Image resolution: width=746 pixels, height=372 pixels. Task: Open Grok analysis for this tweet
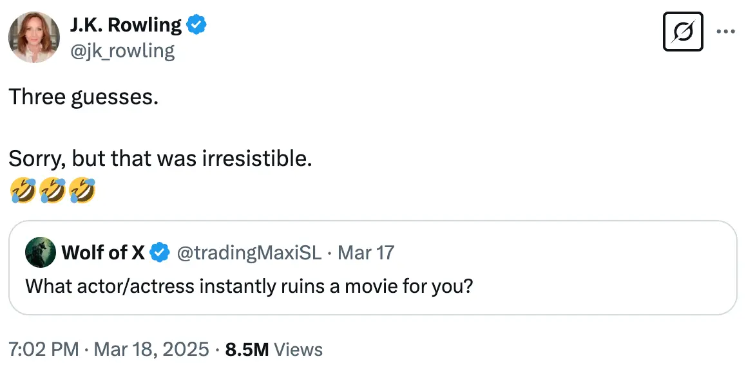[683, 31]
